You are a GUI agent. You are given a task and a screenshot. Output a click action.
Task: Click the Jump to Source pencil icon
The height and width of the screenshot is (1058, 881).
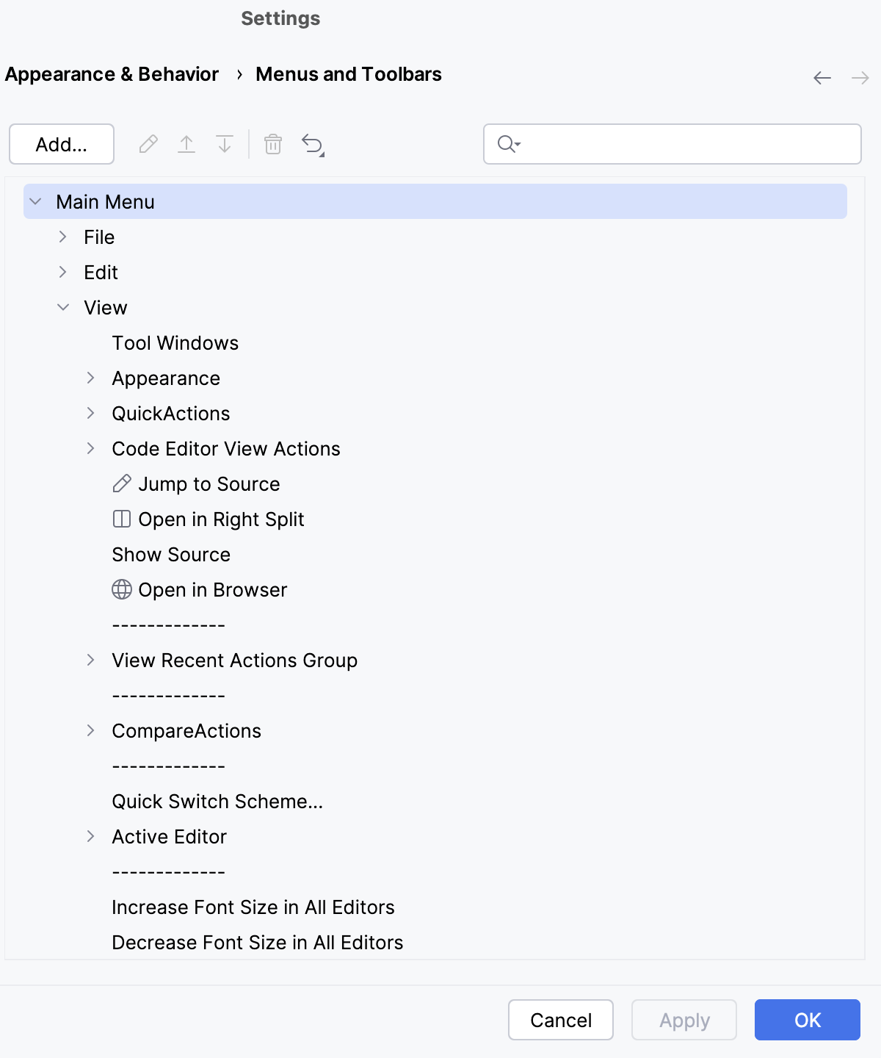121,483
